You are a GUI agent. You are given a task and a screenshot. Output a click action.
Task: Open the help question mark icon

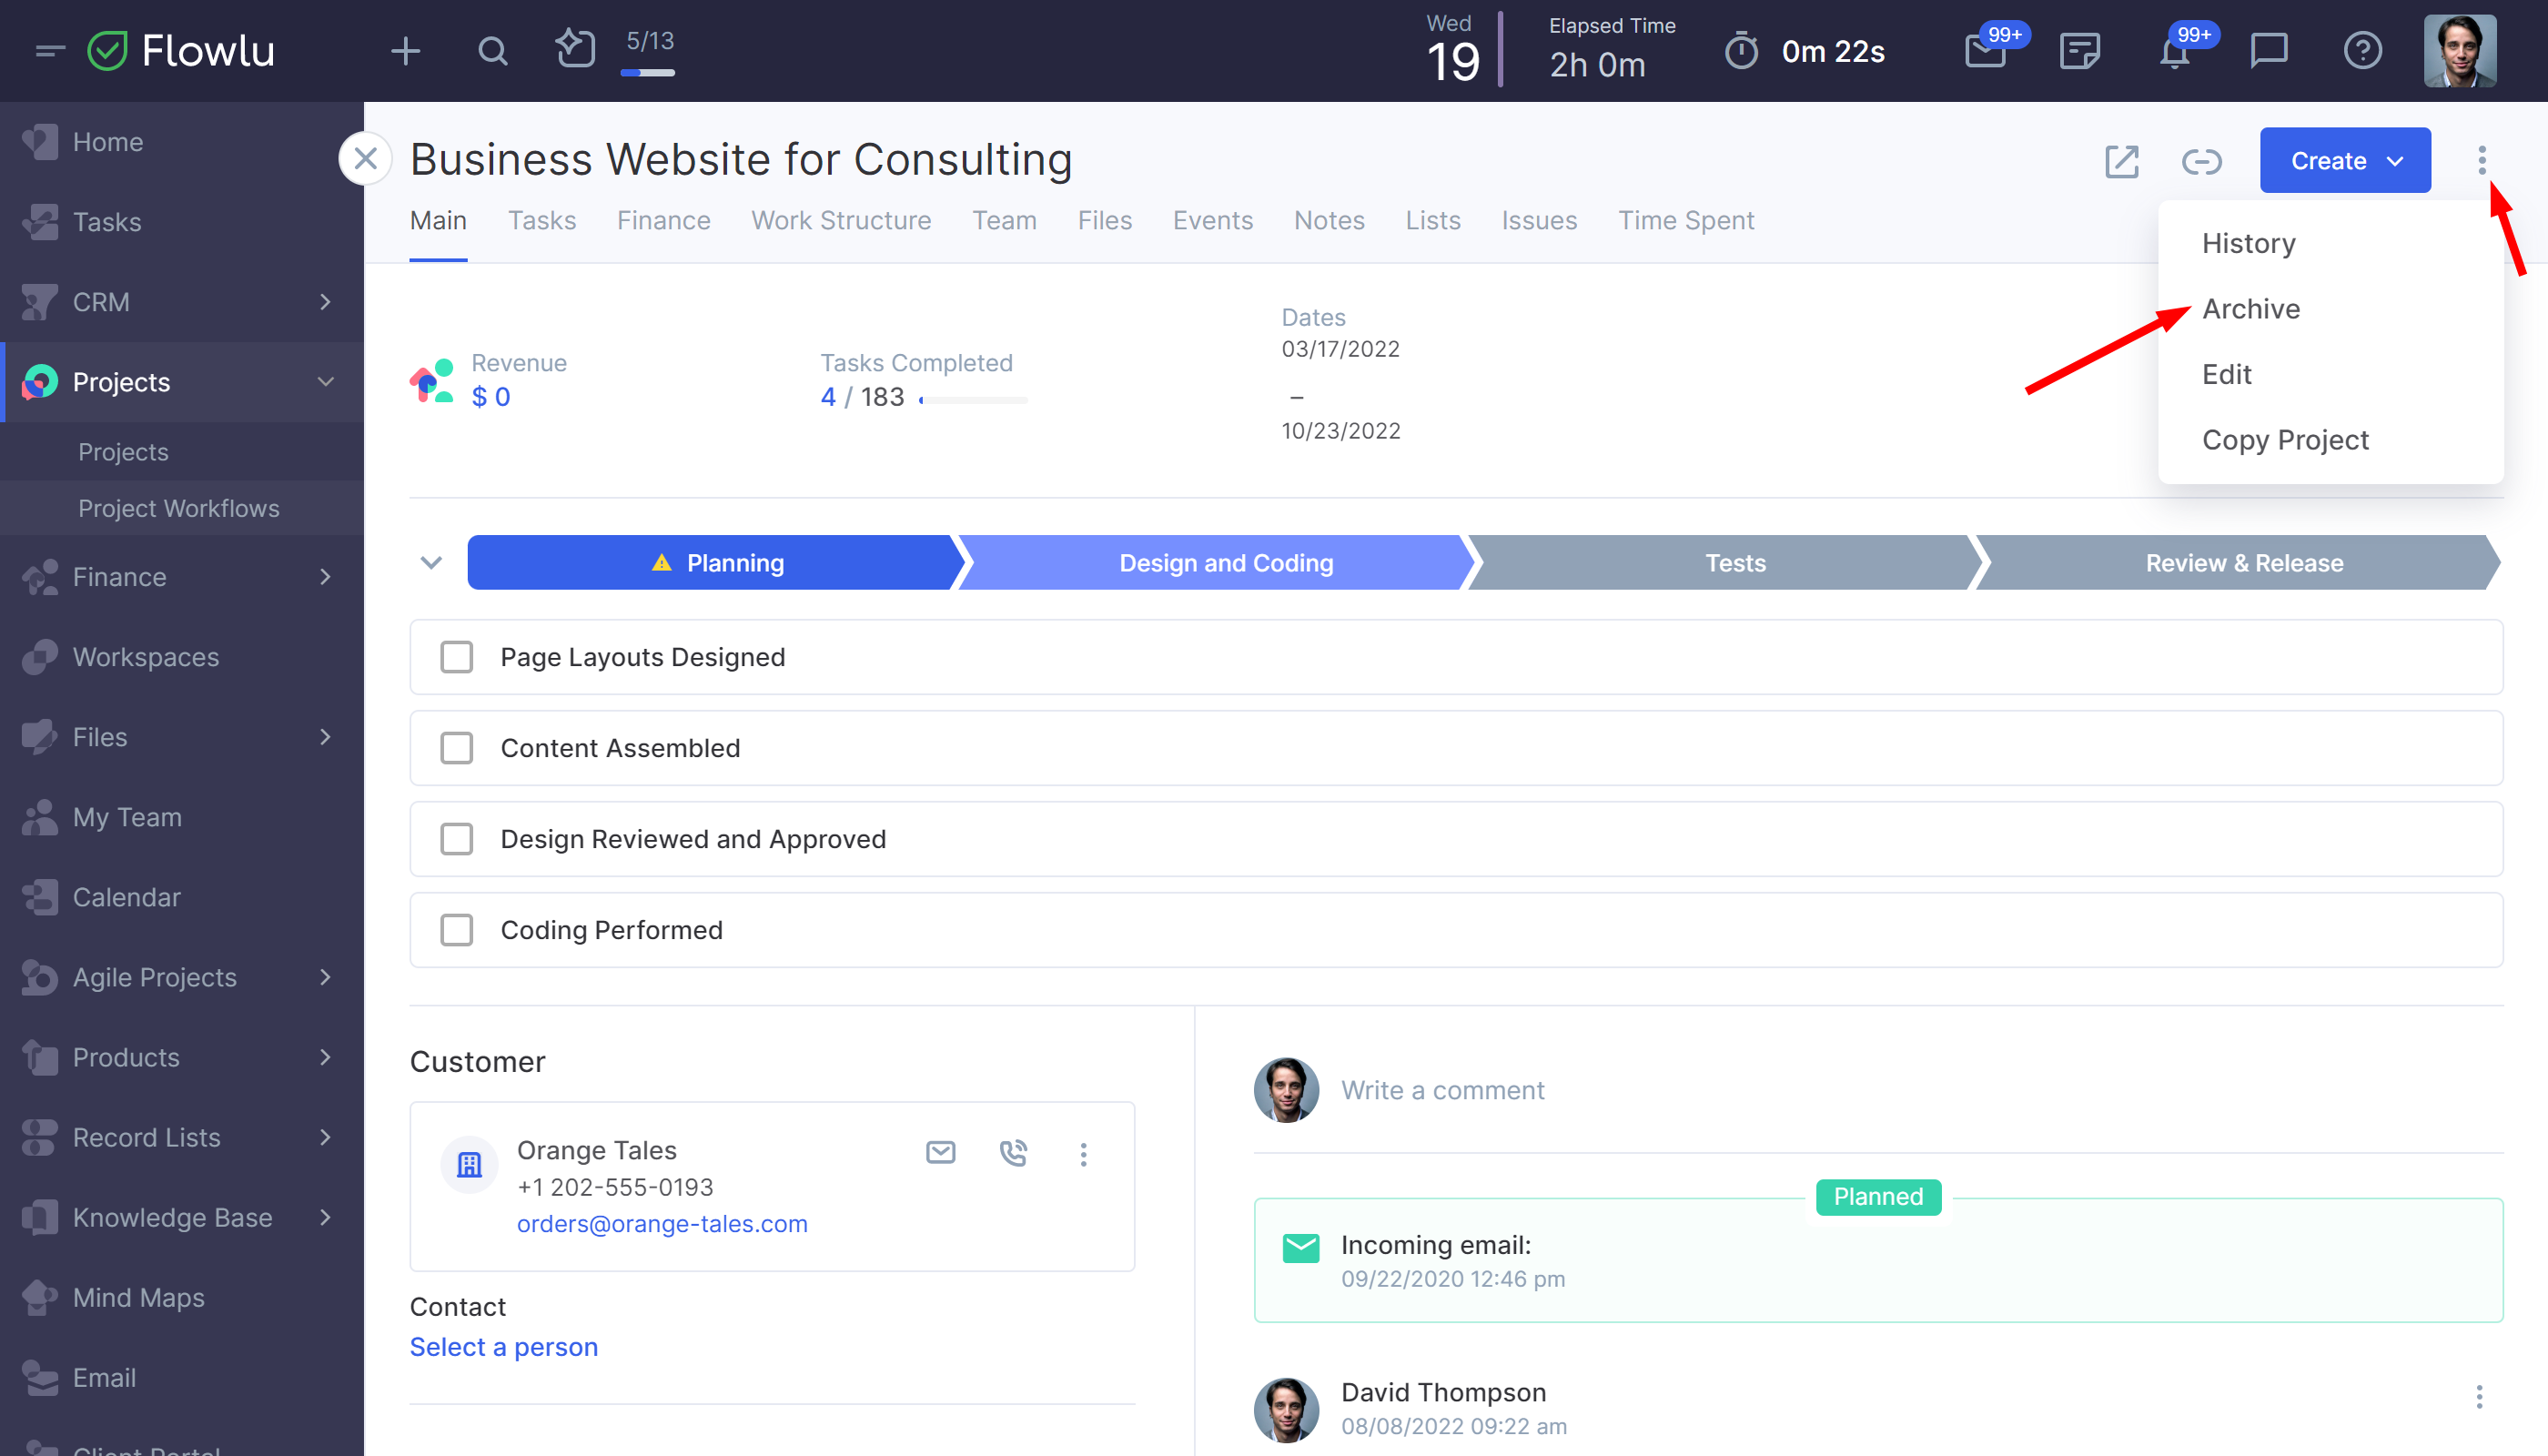point(2363,50)
